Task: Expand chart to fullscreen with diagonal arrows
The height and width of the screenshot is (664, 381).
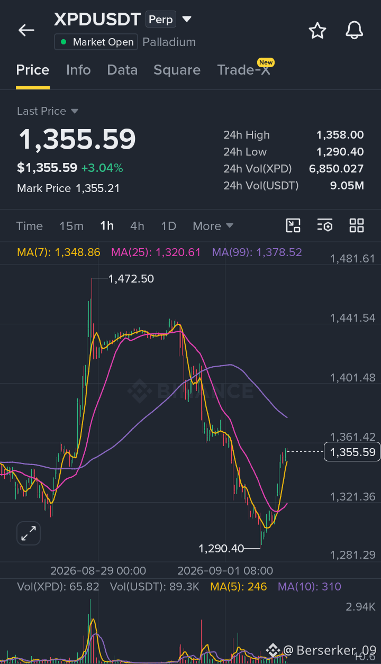Action: pyautogui.click(x=29, y=533)
